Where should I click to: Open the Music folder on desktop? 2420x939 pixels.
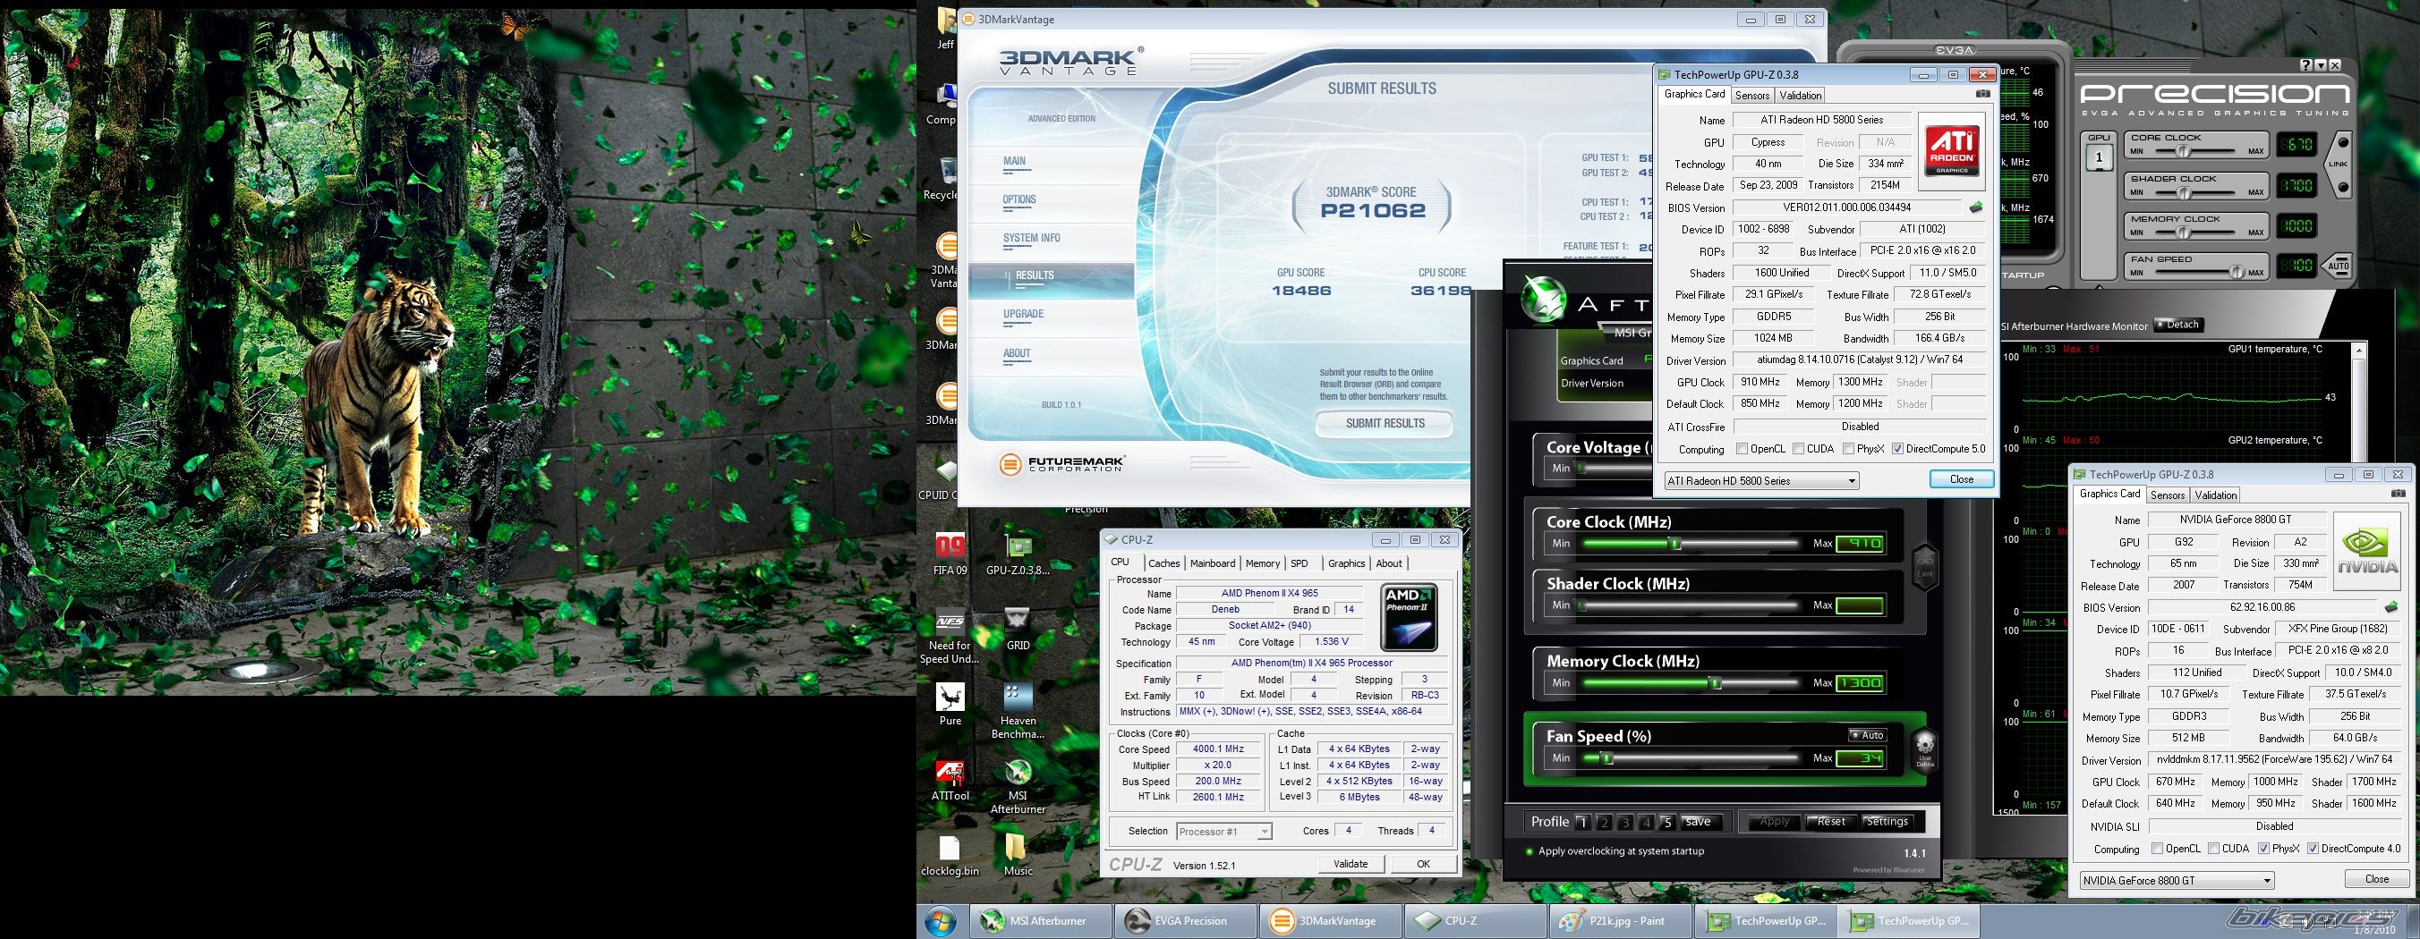coord(1017,848)
